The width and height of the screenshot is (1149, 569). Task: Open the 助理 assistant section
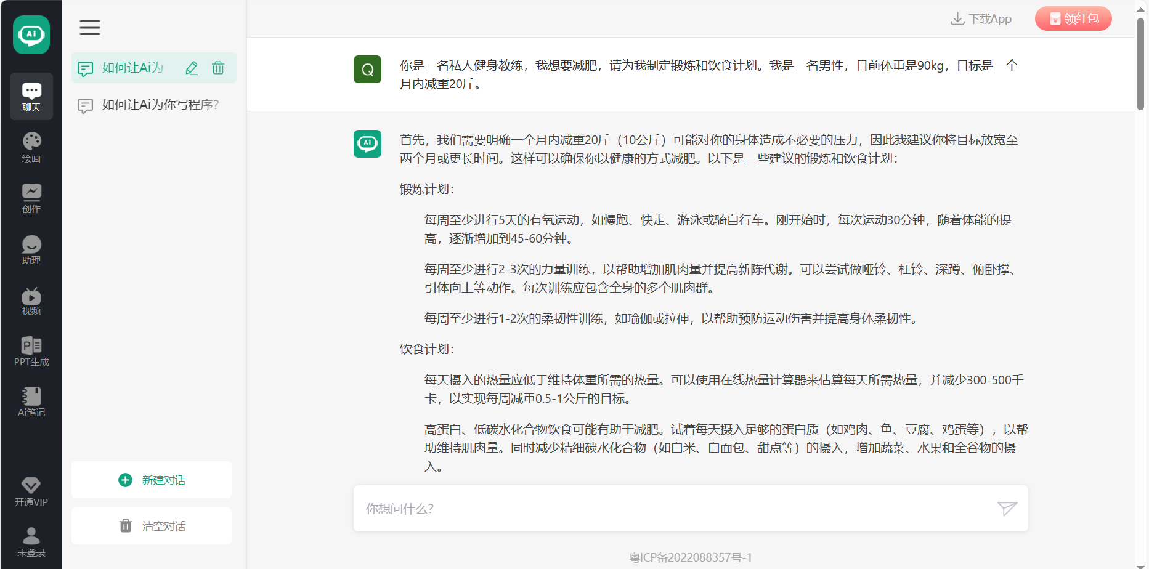pos(31,249)
